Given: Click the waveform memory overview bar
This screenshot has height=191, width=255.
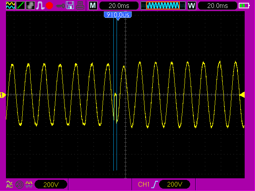Looking at the screenshot, I should click(x=163, y=6).
